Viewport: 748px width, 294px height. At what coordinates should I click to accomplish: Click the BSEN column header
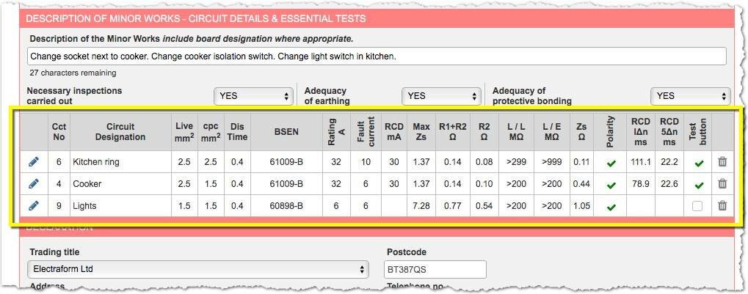(x=286, y=132)
